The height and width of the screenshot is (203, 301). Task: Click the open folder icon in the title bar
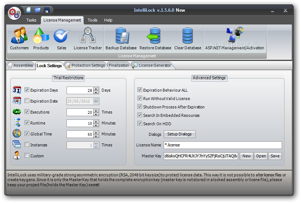click(x=38, y=10)
